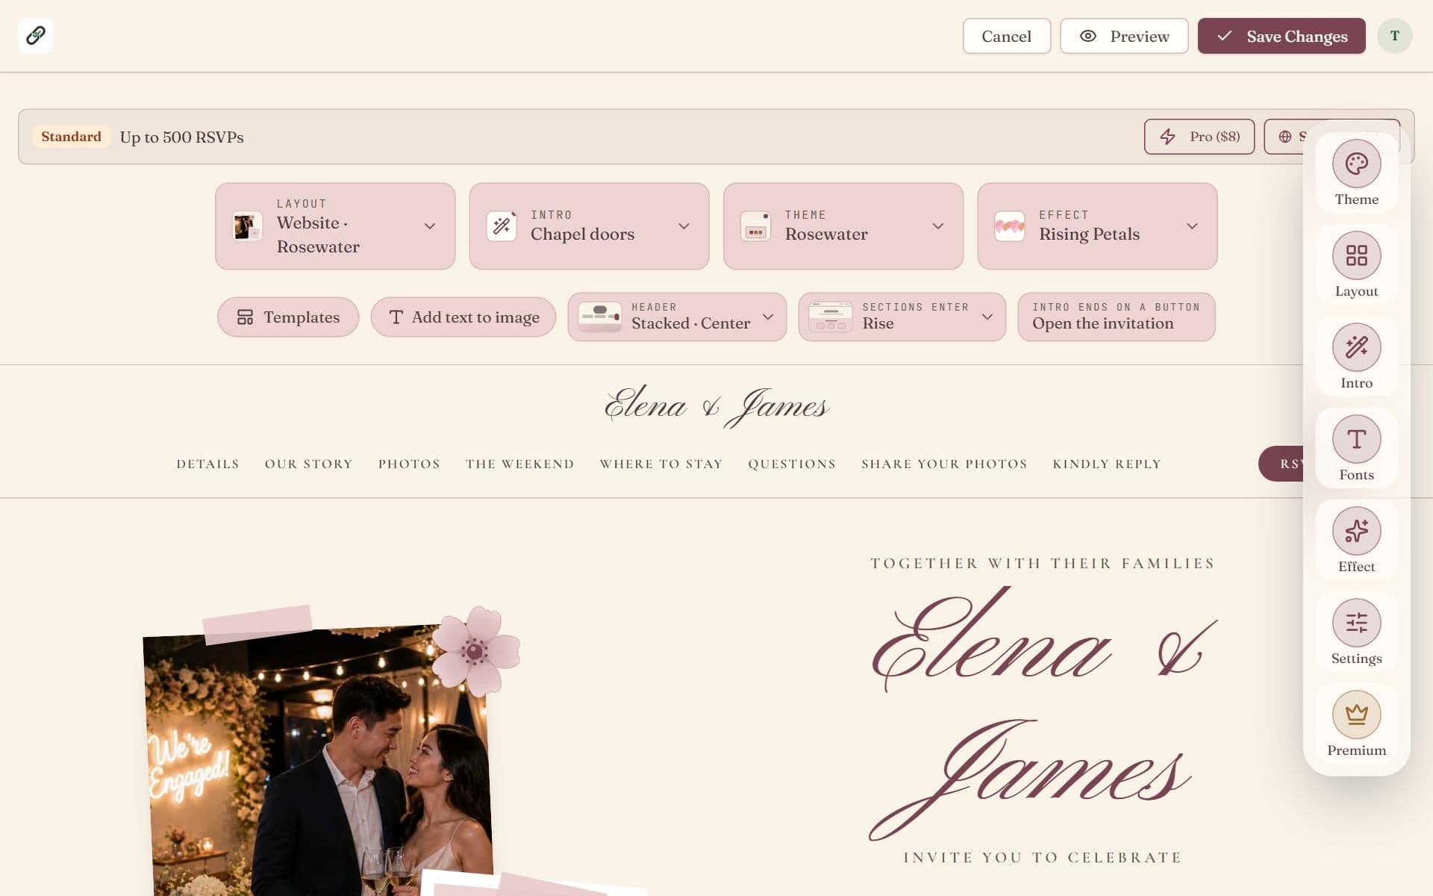The width and height of the screenshot is (1433, 896).
Task: Click the Rising Petals effect preview icon
Action: click(1010, 226)
